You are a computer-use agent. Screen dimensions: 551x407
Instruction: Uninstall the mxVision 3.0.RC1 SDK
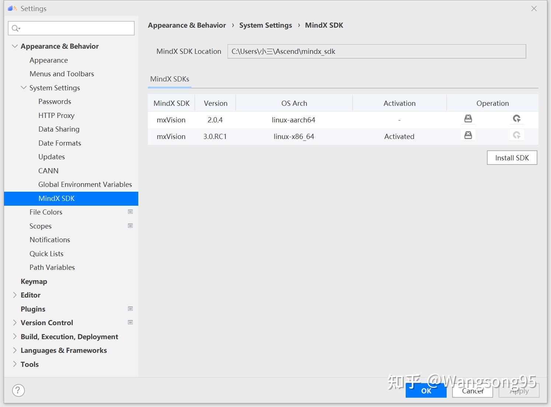[468, 135]
